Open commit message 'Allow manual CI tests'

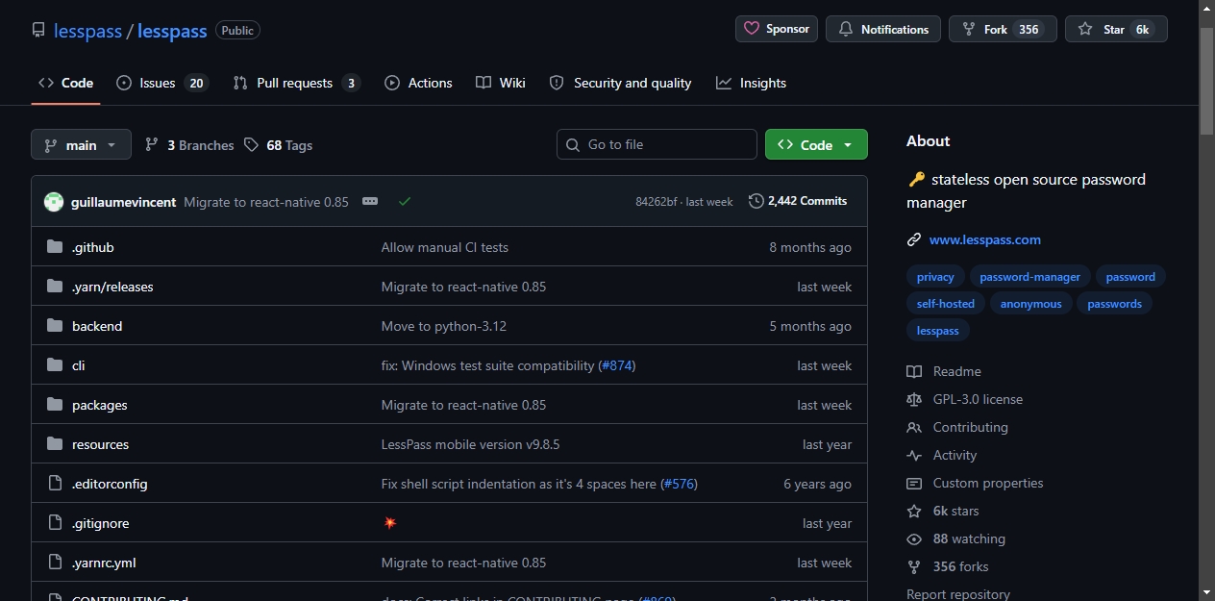tap(445, 247)
